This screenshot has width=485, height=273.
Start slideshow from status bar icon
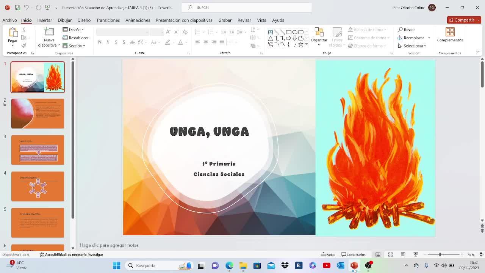[415, 254]
